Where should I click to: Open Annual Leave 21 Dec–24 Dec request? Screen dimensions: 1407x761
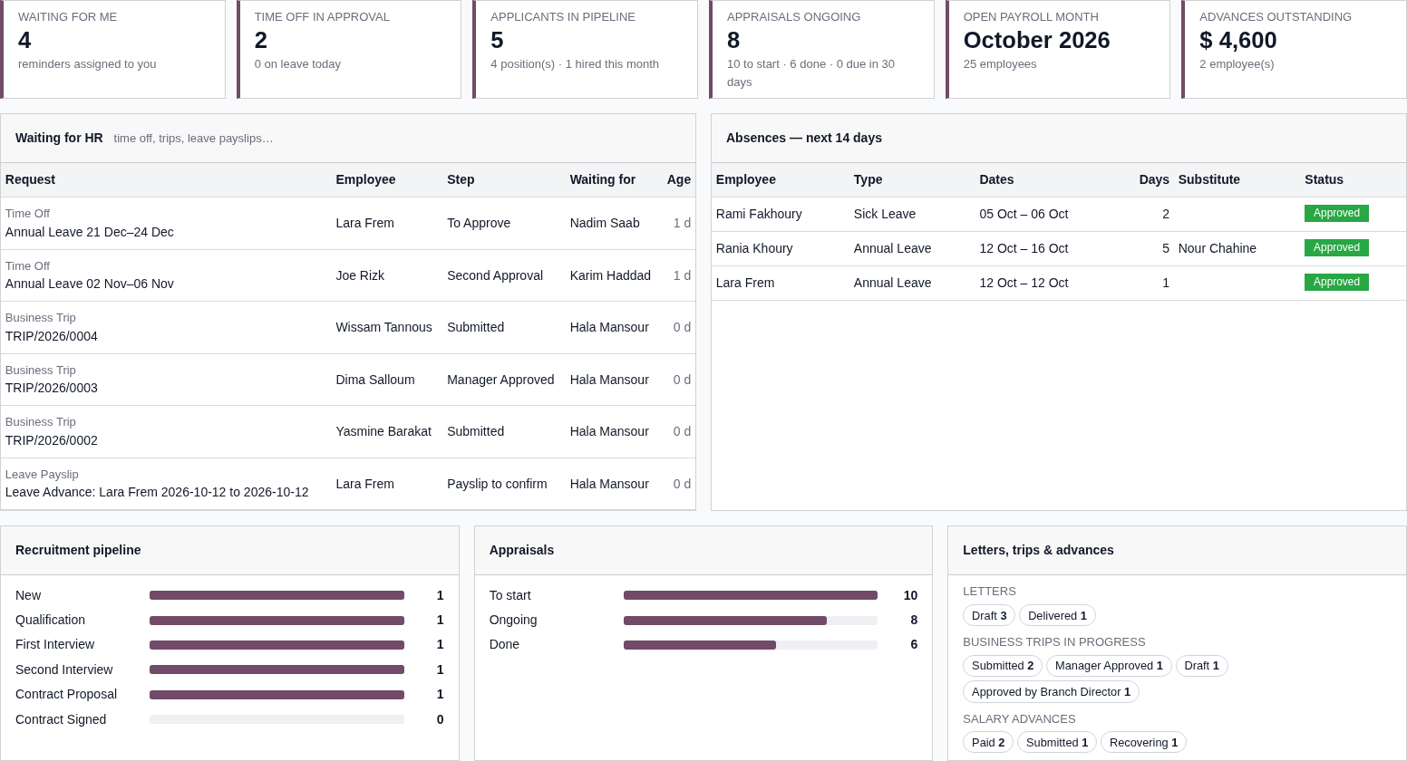(x=348, y=223)
